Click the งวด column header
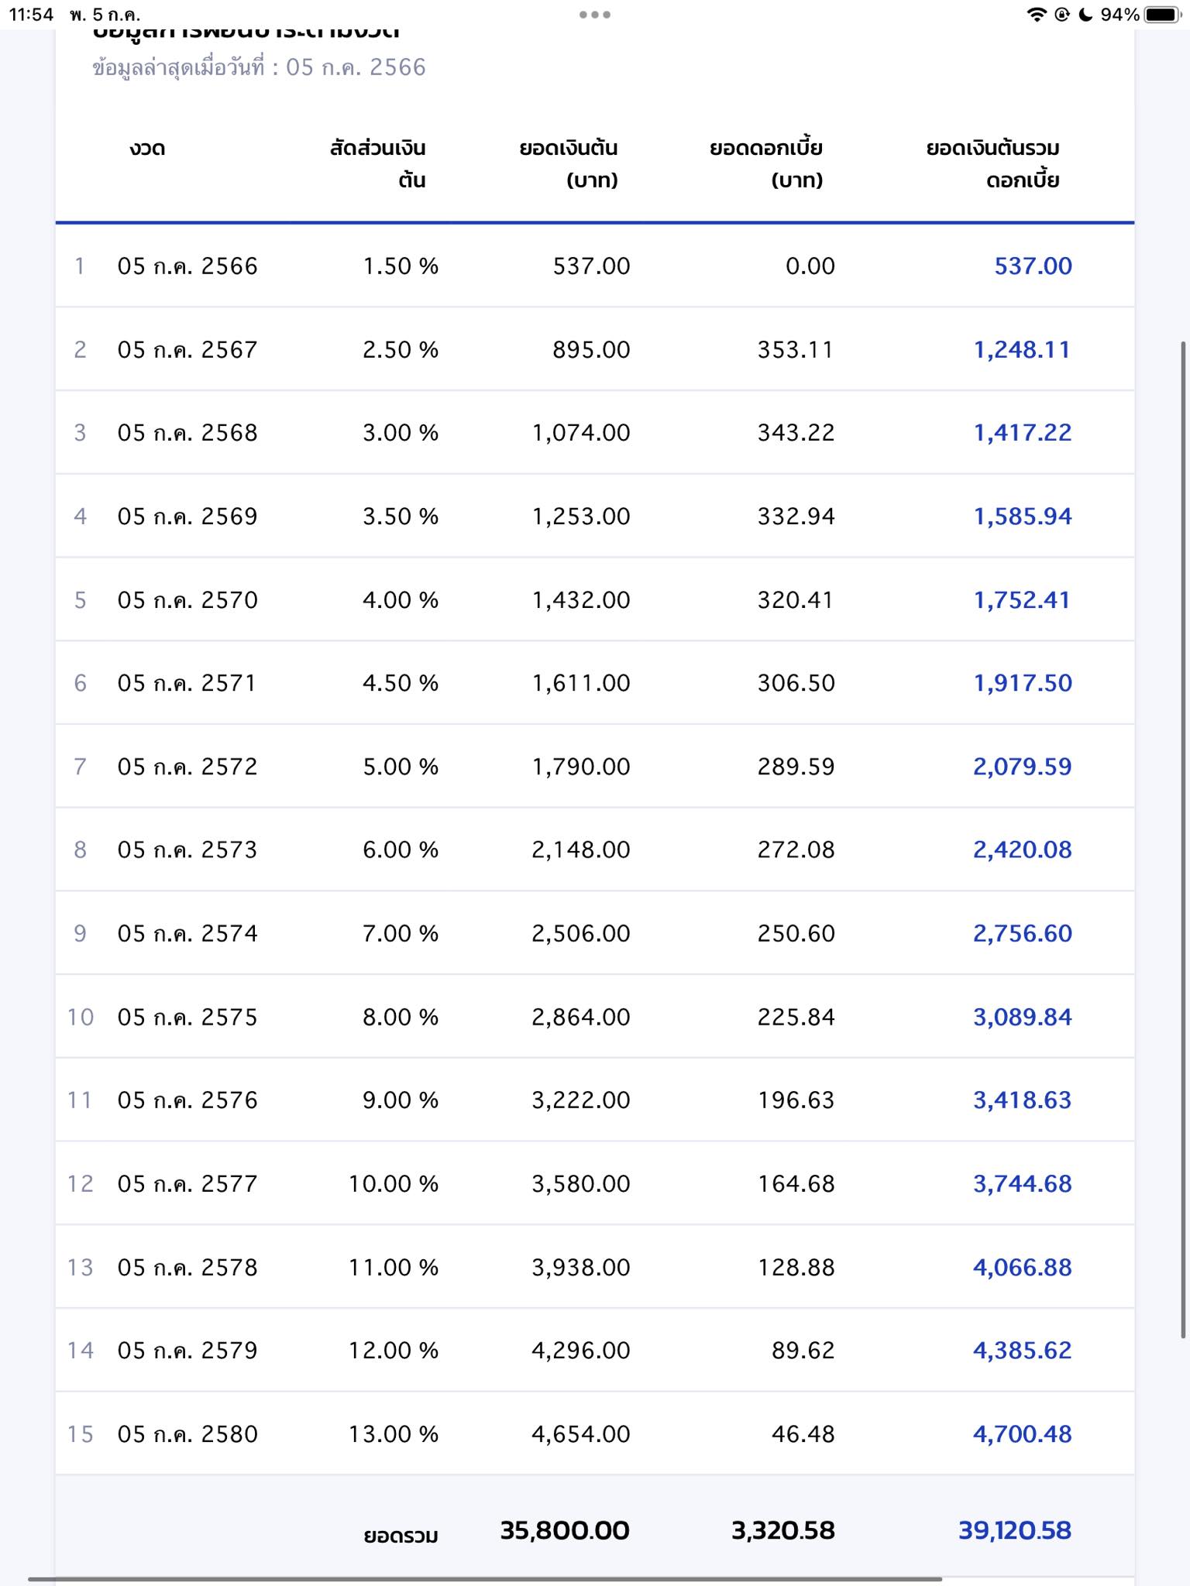This screenshot has height=1586, width=1190. 147,148
